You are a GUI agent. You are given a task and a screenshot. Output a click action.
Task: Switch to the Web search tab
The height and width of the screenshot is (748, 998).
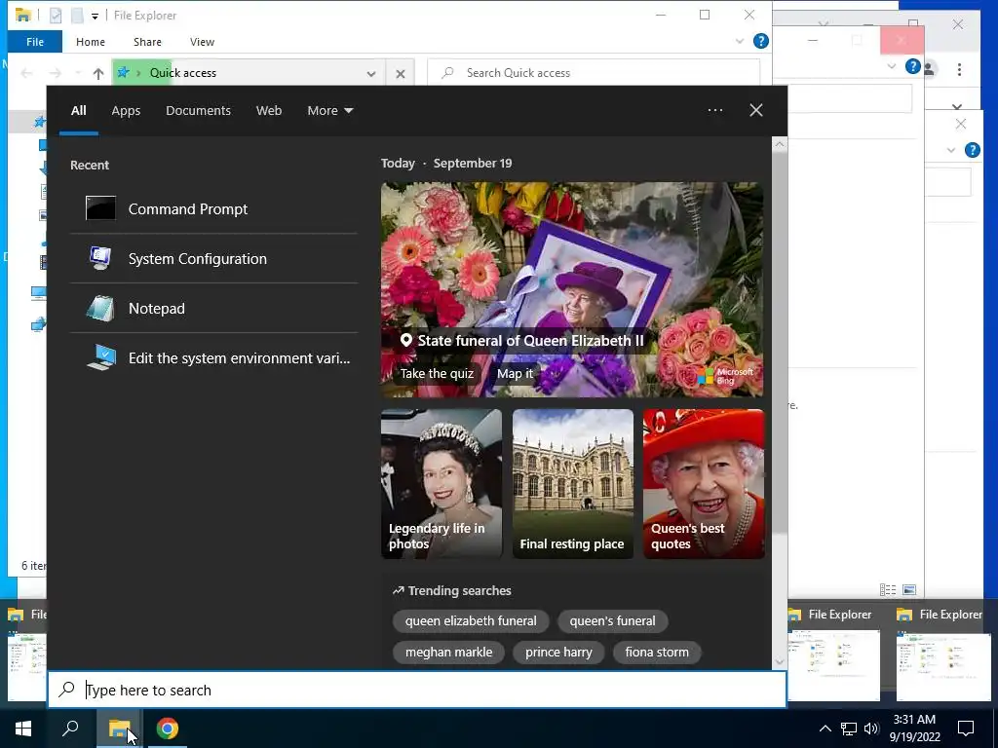coord(269,111)
